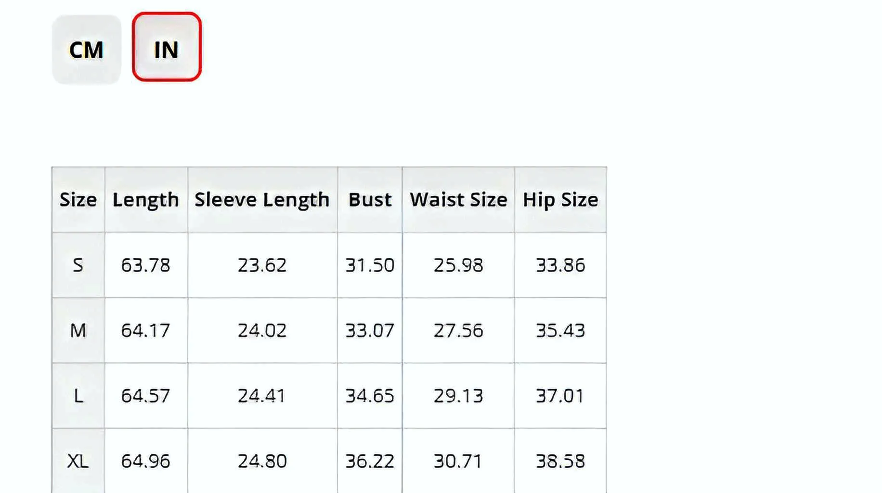This screenshot has width=882, height=493.
Task: Select the XL size row label
Action: [78, 461]
